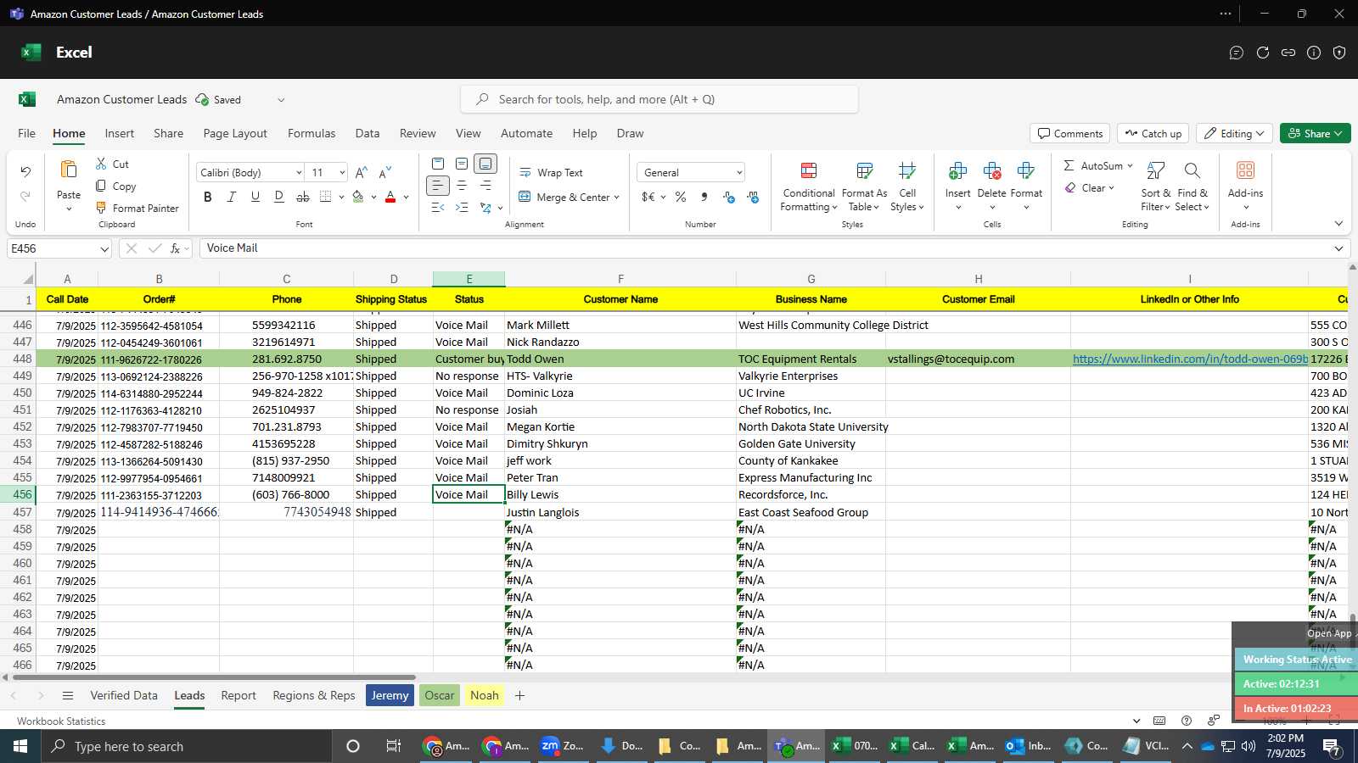Open the Editing mode dropdown
Viewport: 1358px width, 763px height.
[1235, 133]
